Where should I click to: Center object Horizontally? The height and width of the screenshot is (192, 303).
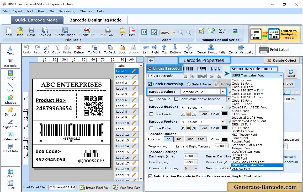click(211, 50)
